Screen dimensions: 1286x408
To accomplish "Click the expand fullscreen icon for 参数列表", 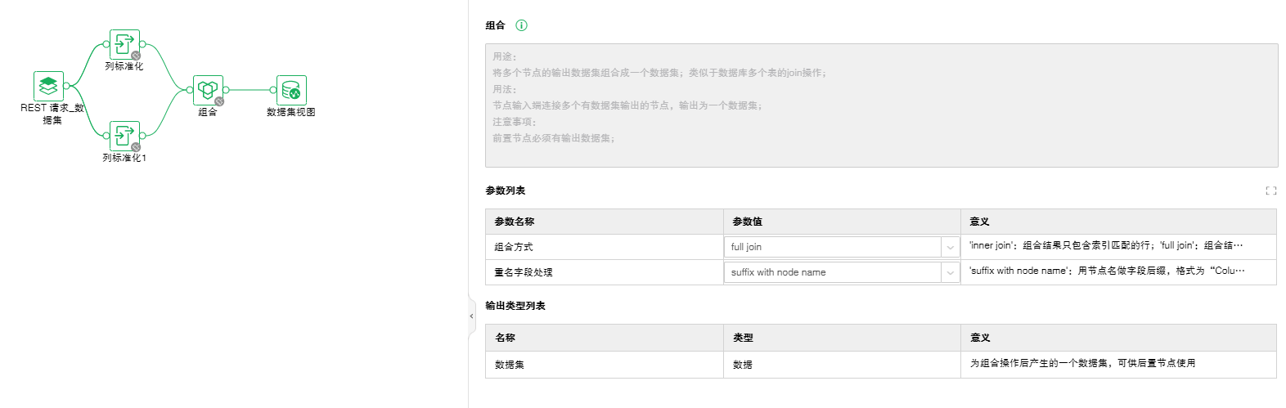I will (x=1270, y=191).
